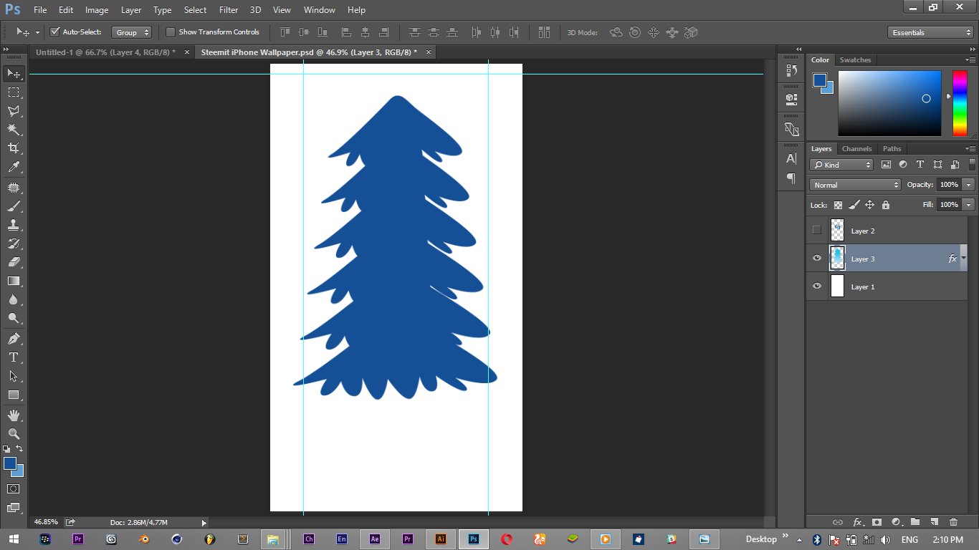
Task: Open the Opacity slider dropdown arrow
Action: click(x=969, y=185)
